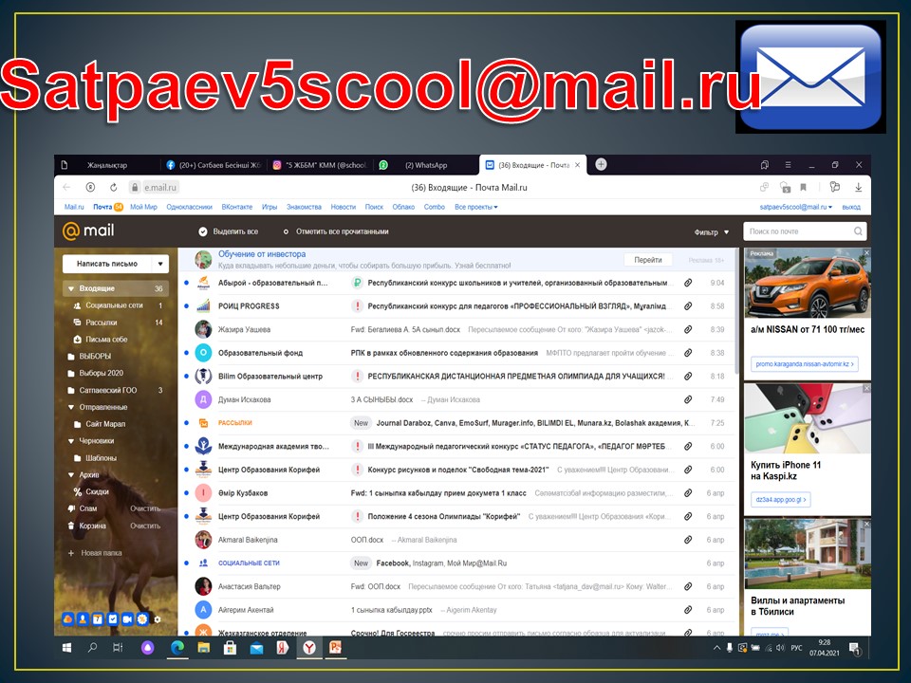This screenshot has height=683, width=911.
Task: Collapse the Отправленные folder triangle
Action: 71,407
